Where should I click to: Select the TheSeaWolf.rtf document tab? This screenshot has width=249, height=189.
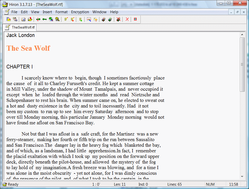click(20, 27)
